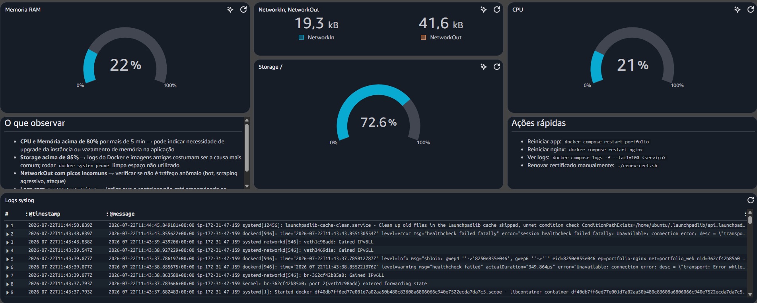This screenshot has width=757, height=303.
Task: Click the 72.6% Storage value
Action: (x=379, y=122)
